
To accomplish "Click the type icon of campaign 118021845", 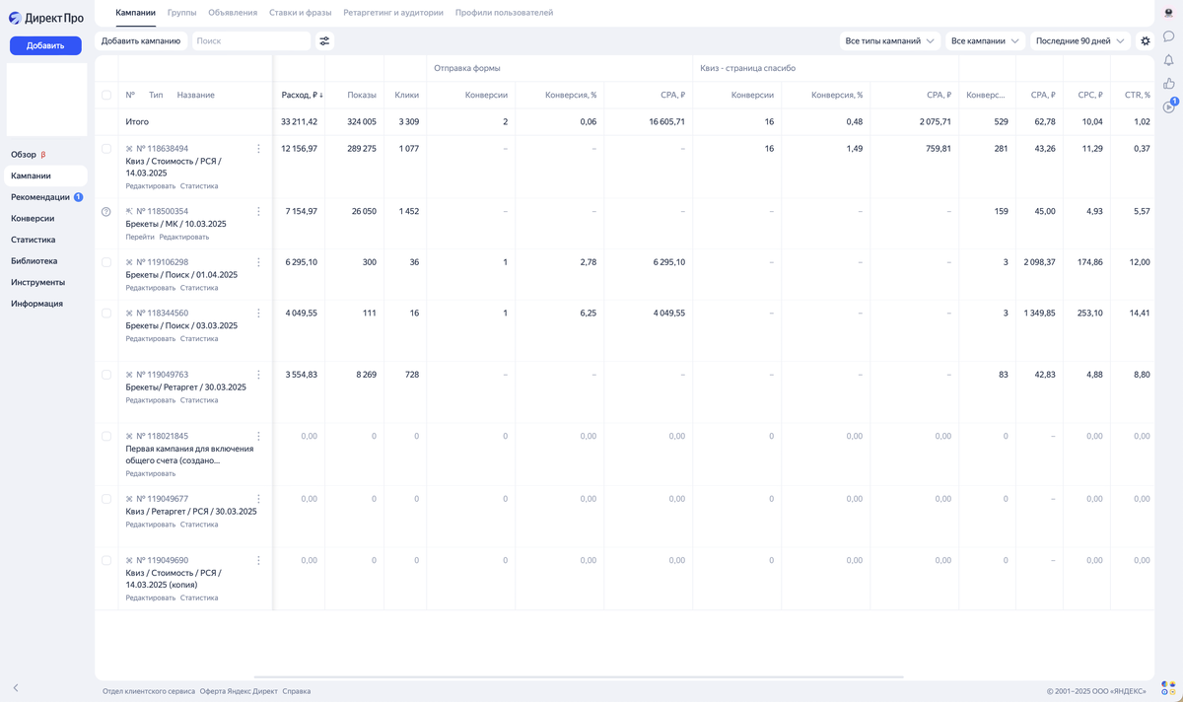I will [129, 436].
